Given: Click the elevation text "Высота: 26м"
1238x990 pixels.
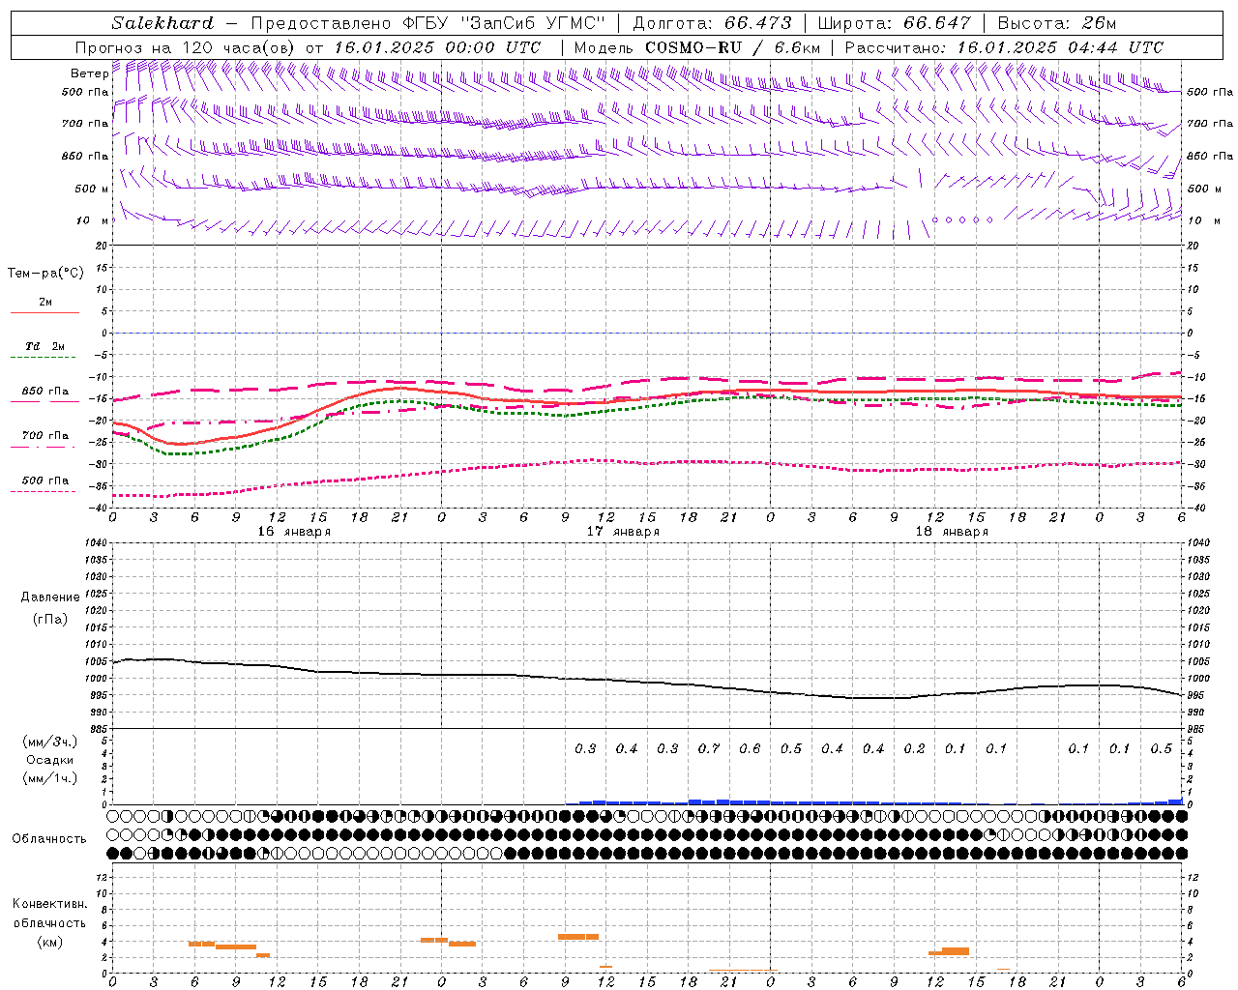Looking at the screenshot, I should point(1056,23).
